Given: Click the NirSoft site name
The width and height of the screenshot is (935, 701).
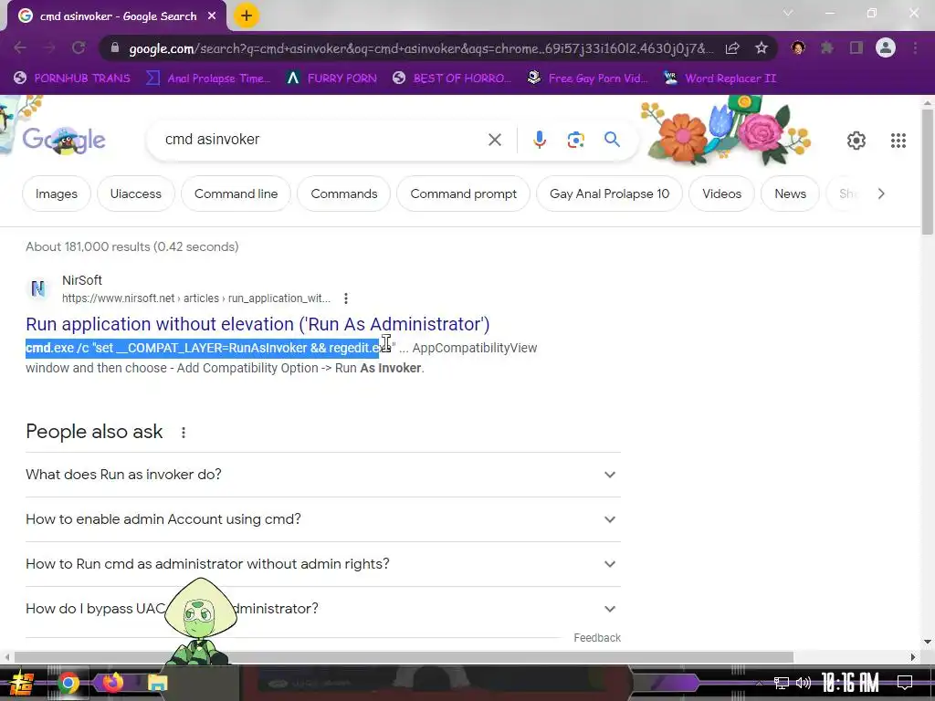Looking at the screenshot, I should point(81,280).
